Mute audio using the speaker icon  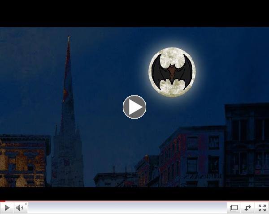tap(20, 208)
